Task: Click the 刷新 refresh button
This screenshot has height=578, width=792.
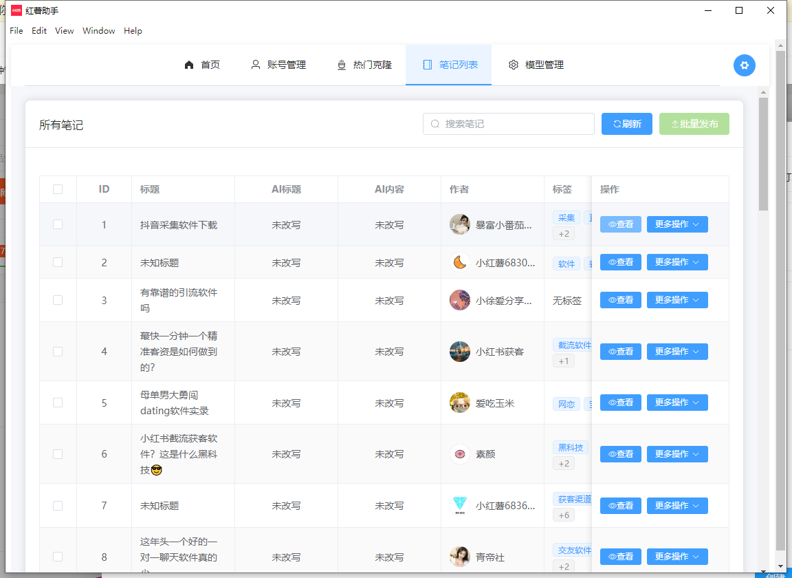Action: tap(626, 124)
